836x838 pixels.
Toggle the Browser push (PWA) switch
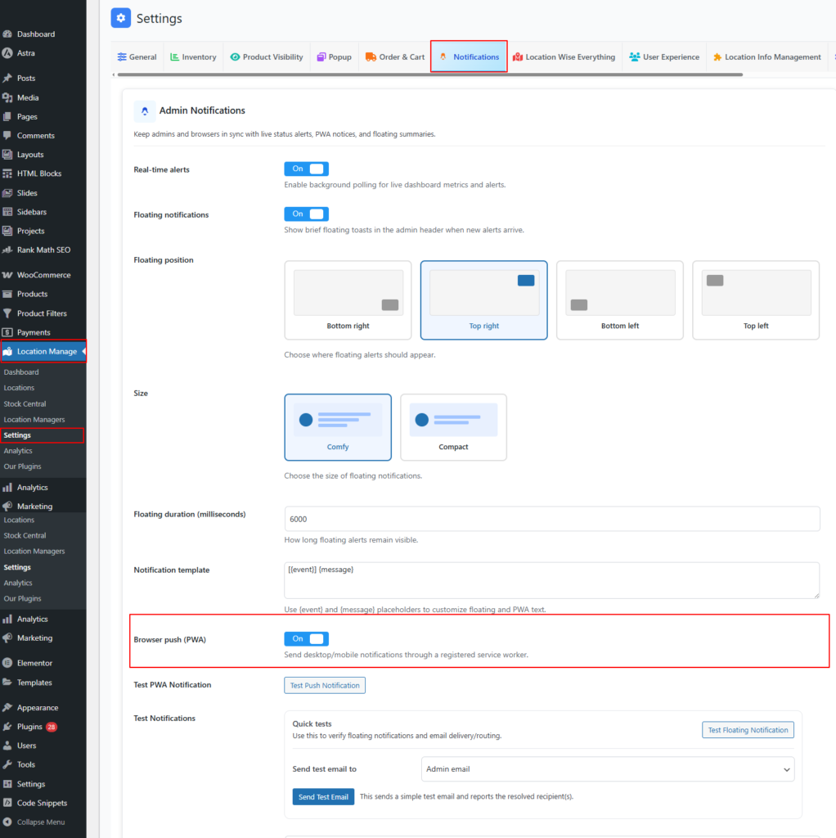click(x=306, y=638)
